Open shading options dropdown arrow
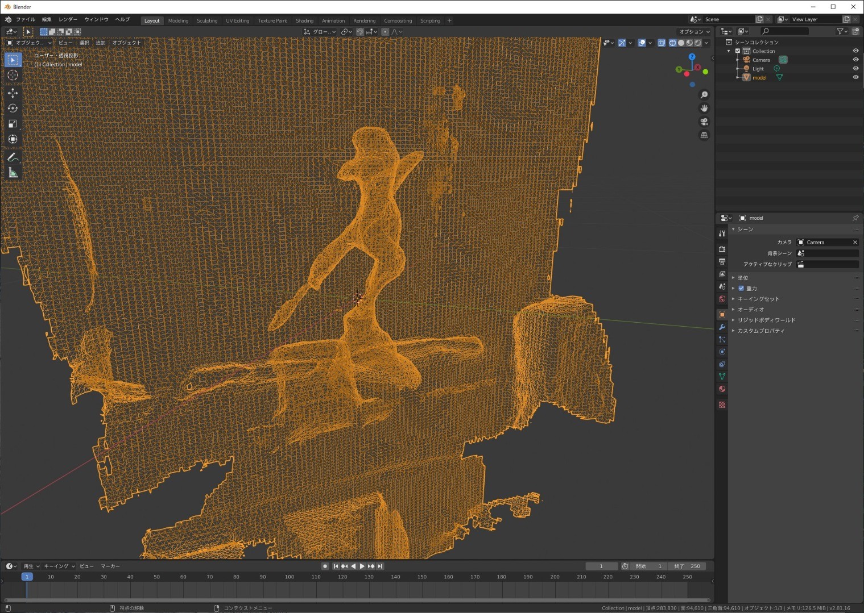864x613 pixels. pos(706,43)
